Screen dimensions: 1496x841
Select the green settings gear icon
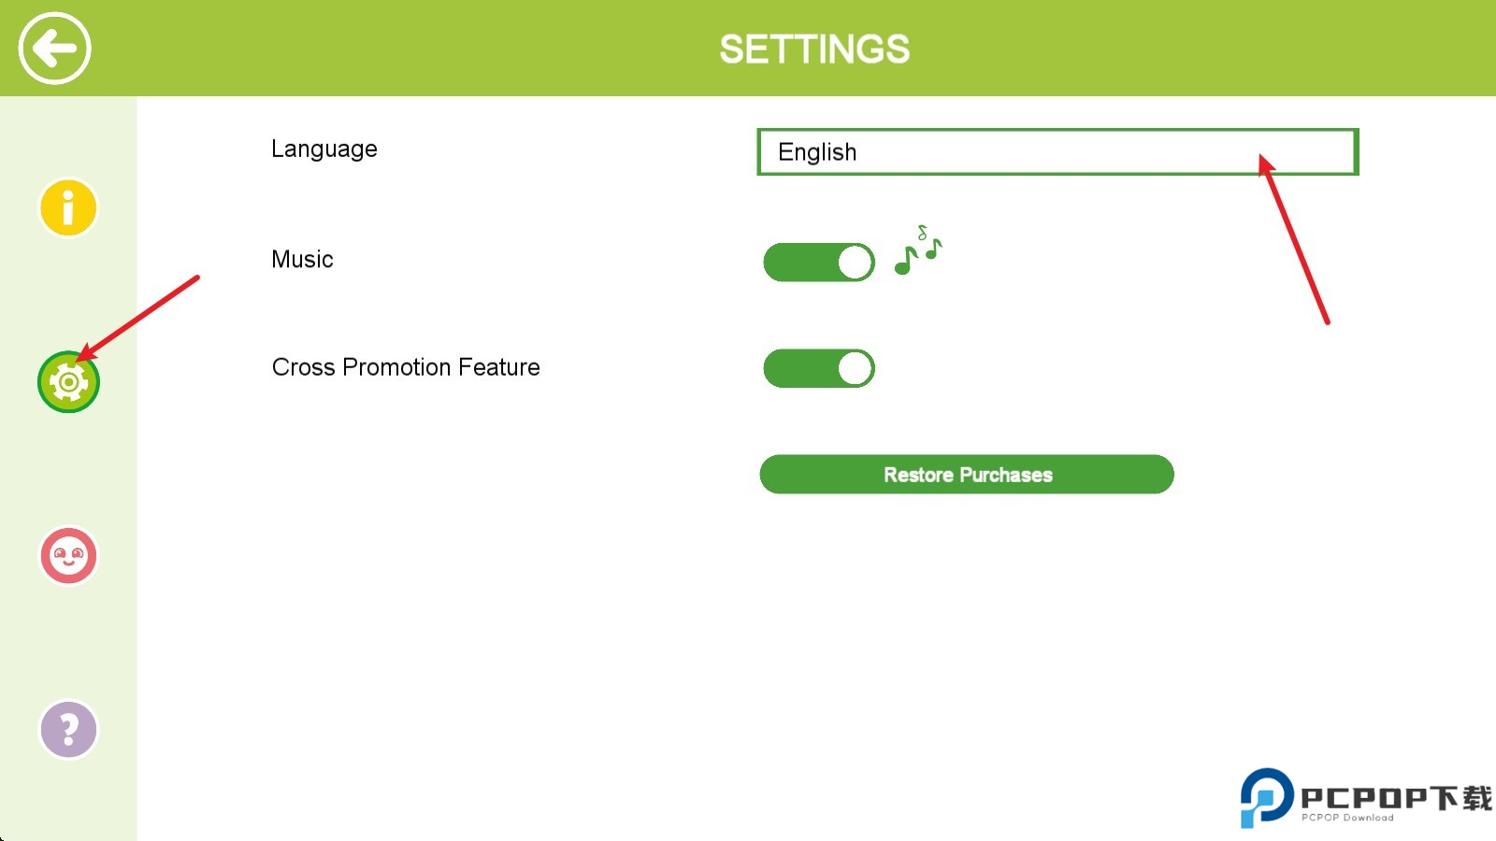68,382
